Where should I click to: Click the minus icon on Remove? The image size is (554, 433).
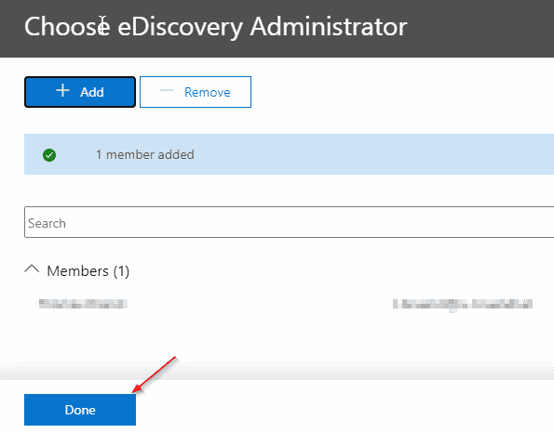tap(167, 91)
